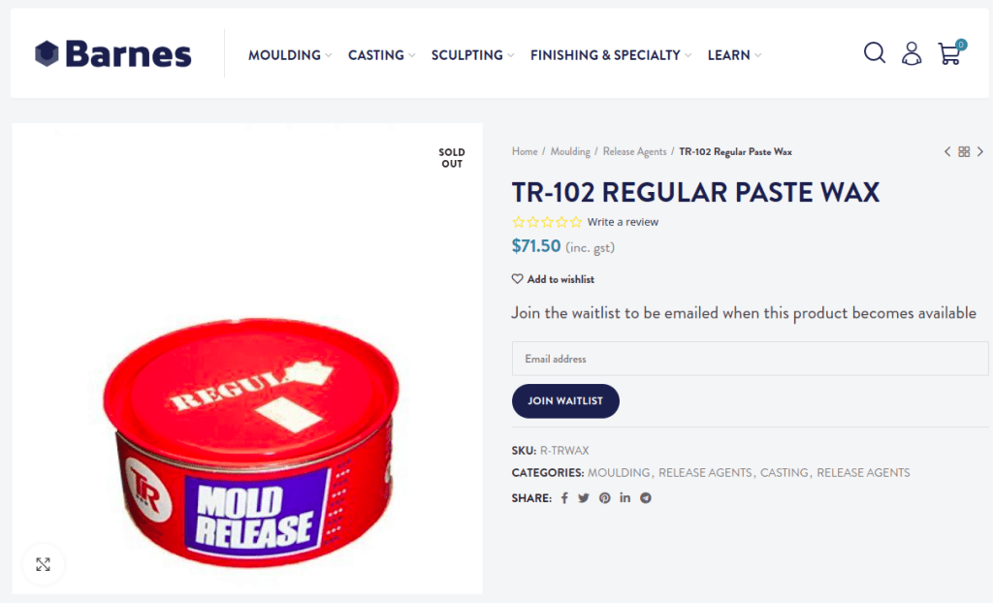Open the Learn menu item
This screenshot has width=993, height=603.
pos(735,55)
